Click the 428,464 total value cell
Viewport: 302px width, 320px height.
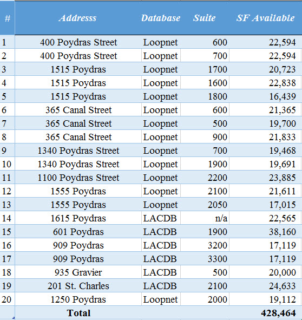[265, 313]
